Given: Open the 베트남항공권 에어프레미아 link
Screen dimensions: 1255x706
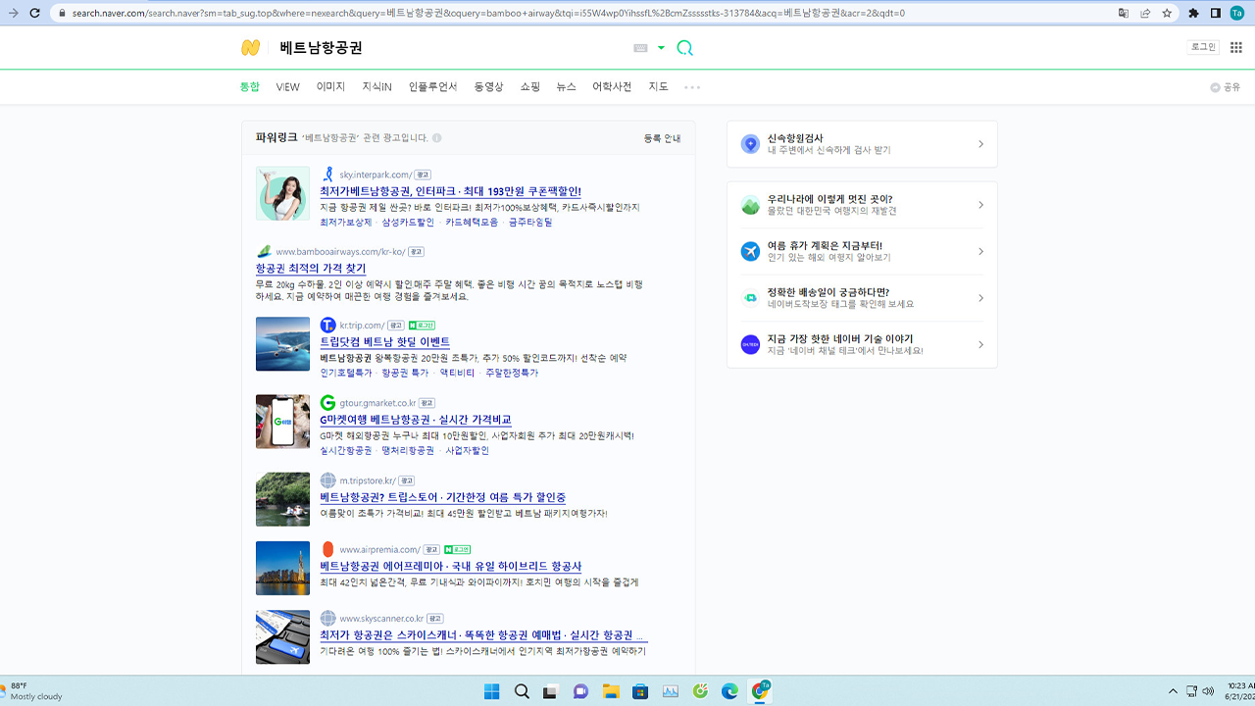Looking at the screenshot, I should [x=450, y=566].
